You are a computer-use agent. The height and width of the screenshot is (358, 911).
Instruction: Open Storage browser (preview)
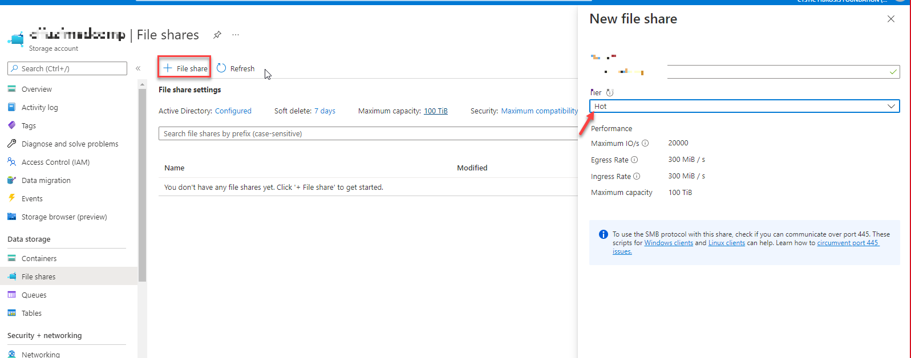coord(64,217)
